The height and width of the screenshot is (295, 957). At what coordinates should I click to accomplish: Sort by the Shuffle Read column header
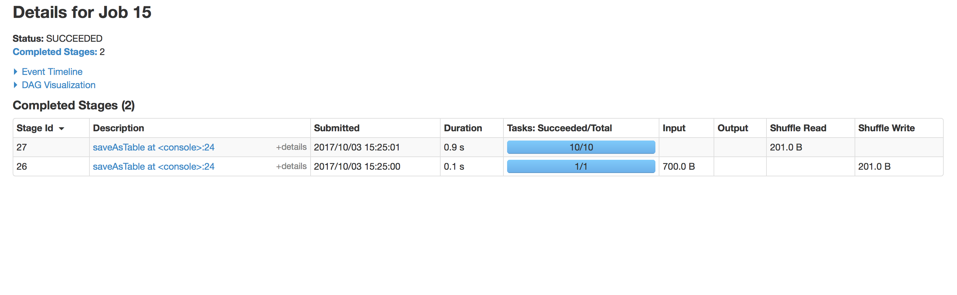(798, 128)
